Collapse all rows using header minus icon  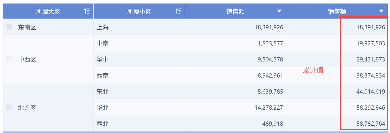coord(9,11)
